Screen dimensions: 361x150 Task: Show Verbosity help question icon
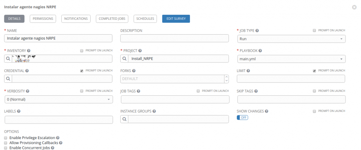click(x=27, y=91)
